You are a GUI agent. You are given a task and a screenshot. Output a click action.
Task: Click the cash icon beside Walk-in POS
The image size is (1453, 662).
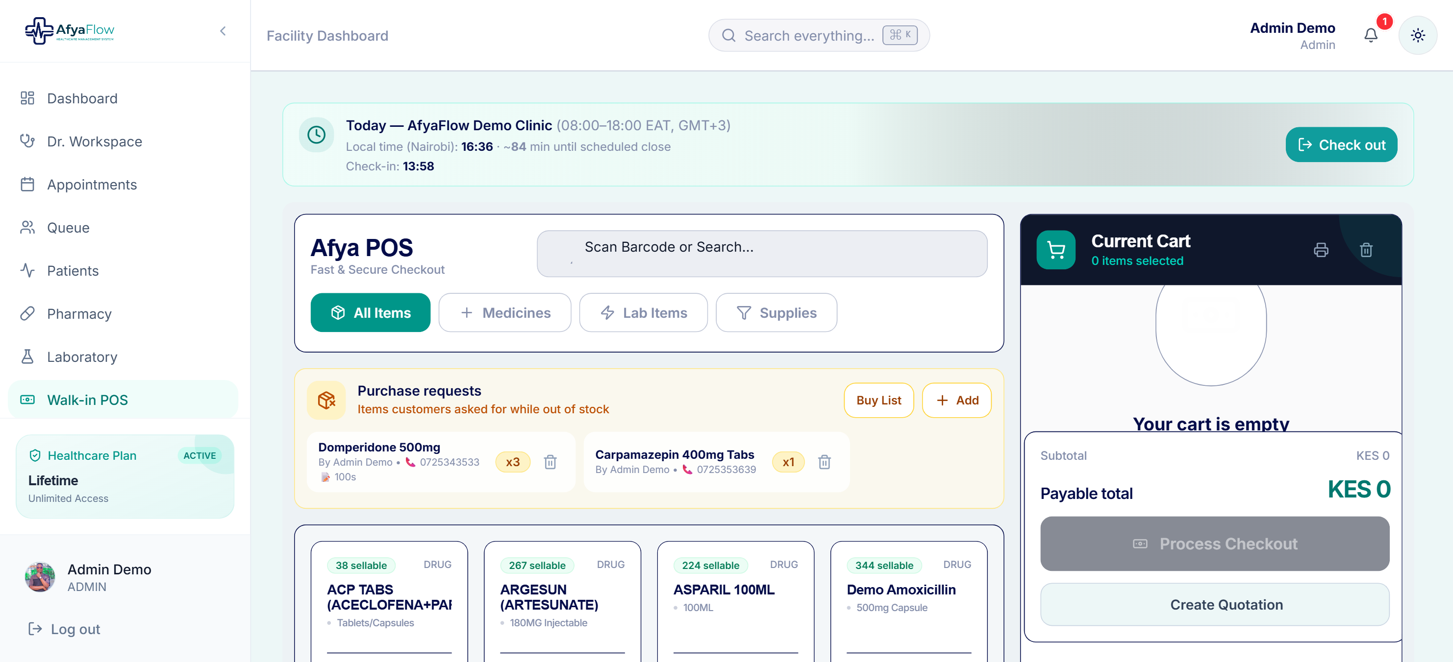coord(27,400)
